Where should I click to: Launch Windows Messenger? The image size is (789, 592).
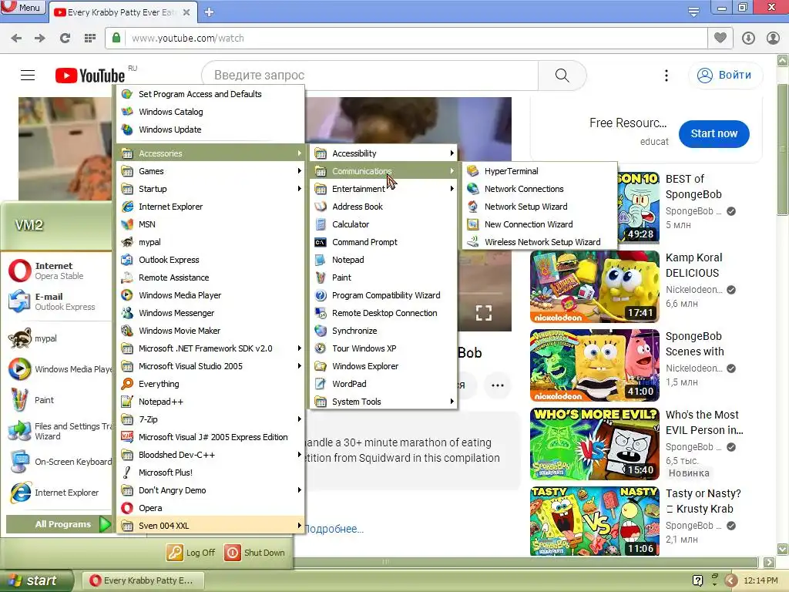tap(211, 313)
